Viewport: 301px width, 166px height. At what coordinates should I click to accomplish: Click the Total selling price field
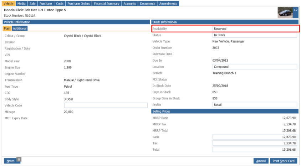click(255, 150)
